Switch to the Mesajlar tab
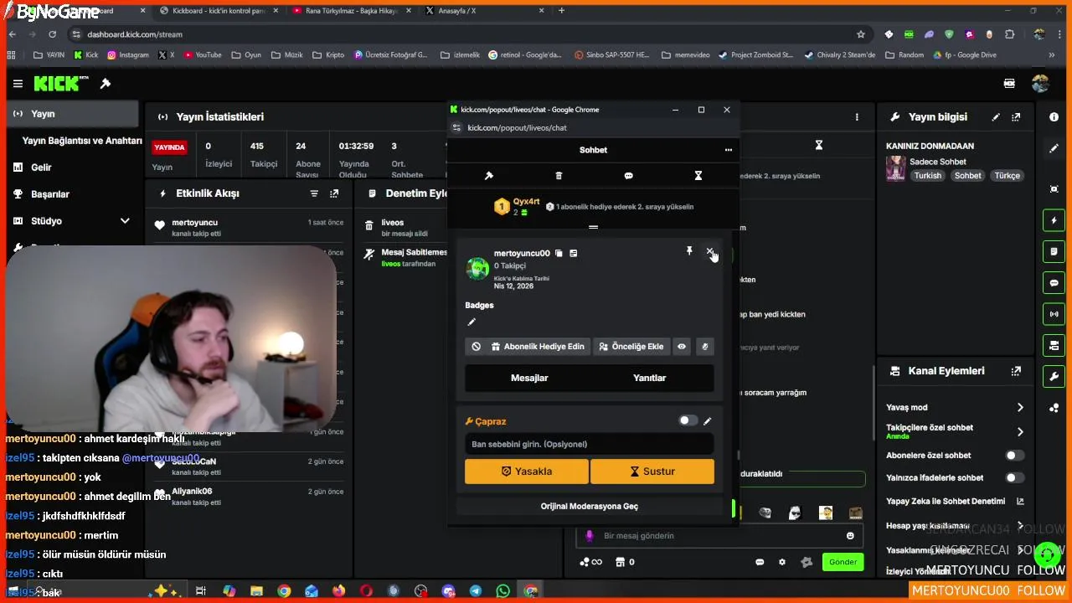Screen dimensions: 1072x603 pos(529,378)
